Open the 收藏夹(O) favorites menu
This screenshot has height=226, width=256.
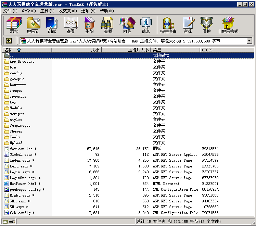[x=67, y=11]
